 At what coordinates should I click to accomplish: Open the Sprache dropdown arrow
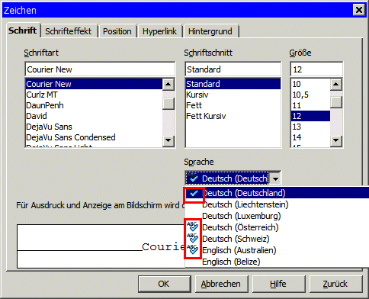pyautogui.click(x=275, y=178)
